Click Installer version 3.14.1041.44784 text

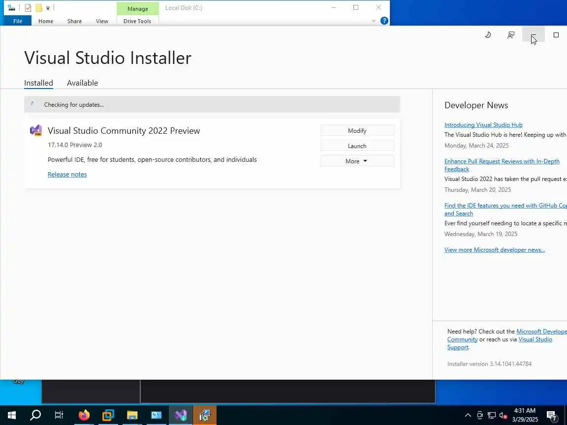point(489,364)
